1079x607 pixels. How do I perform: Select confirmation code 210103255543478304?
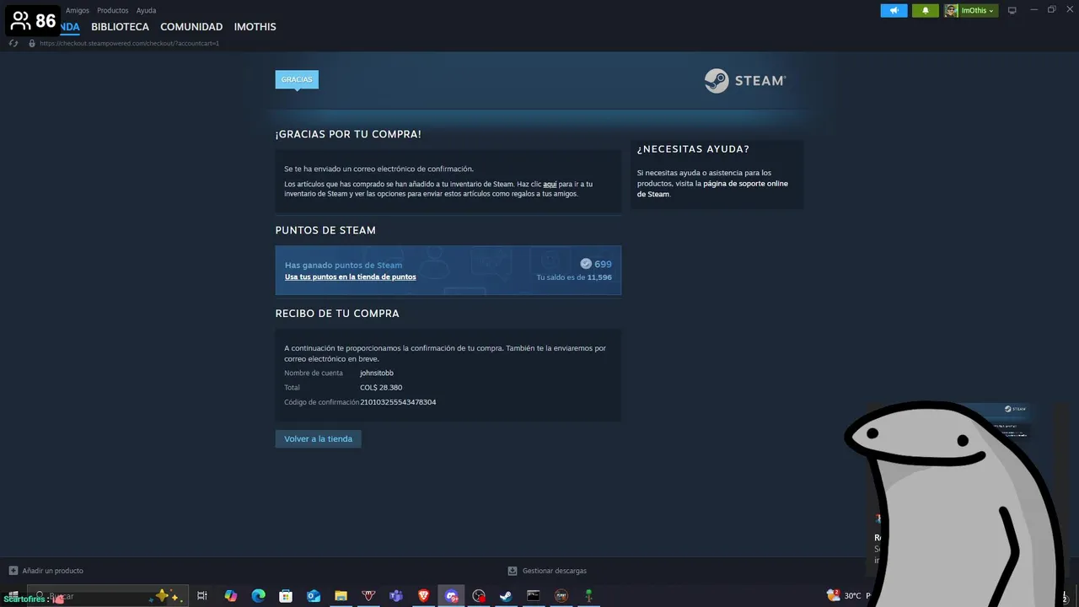click(398, 402)
